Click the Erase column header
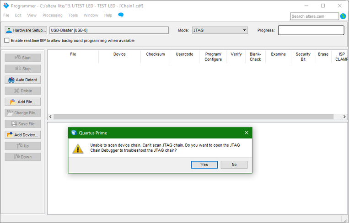 pyautogui.click(x=323, y=54)
